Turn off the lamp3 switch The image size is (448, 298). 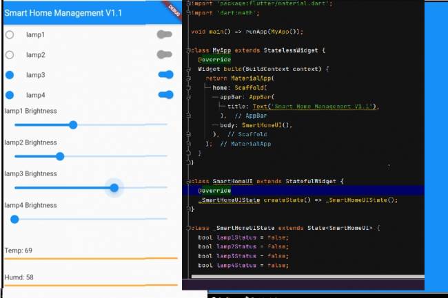[165, 74]
